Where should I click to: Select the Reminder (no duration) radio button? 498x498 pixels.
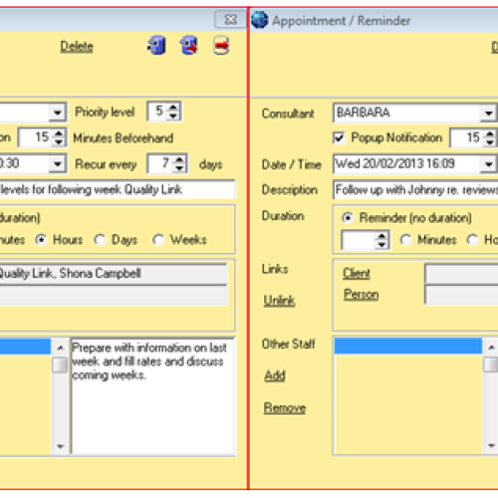(x=348, y=218)
